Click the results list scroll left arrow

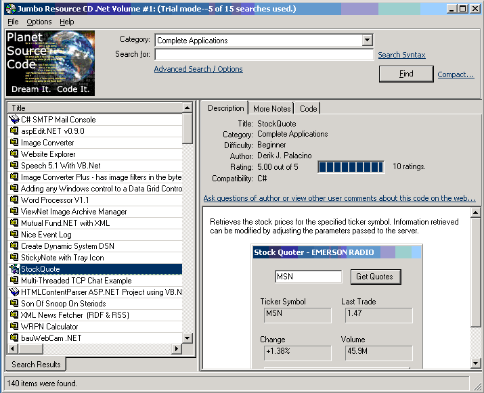tap(13, 349)
